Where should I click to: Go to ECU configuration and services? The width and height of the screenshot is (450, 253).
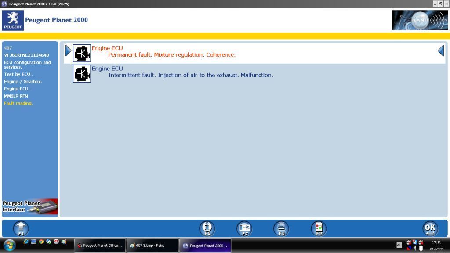pos(27,65)
